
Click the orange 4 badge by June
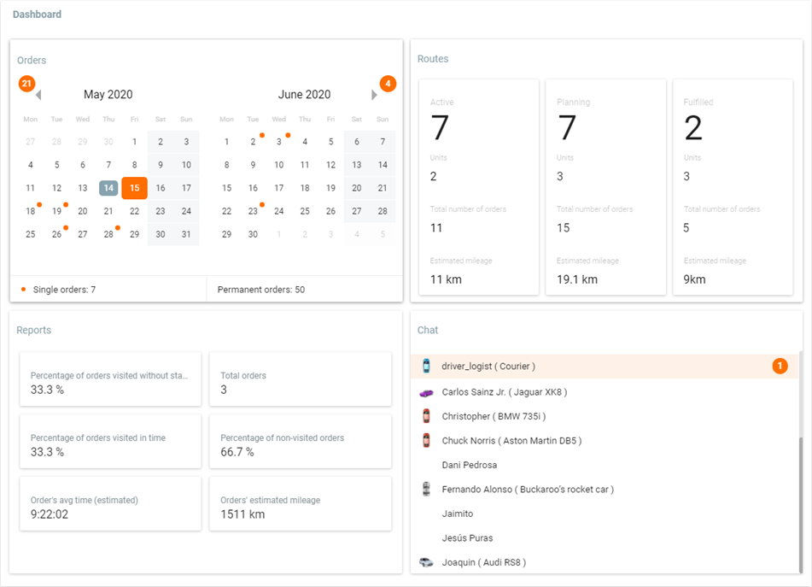(x=388, y=84)
